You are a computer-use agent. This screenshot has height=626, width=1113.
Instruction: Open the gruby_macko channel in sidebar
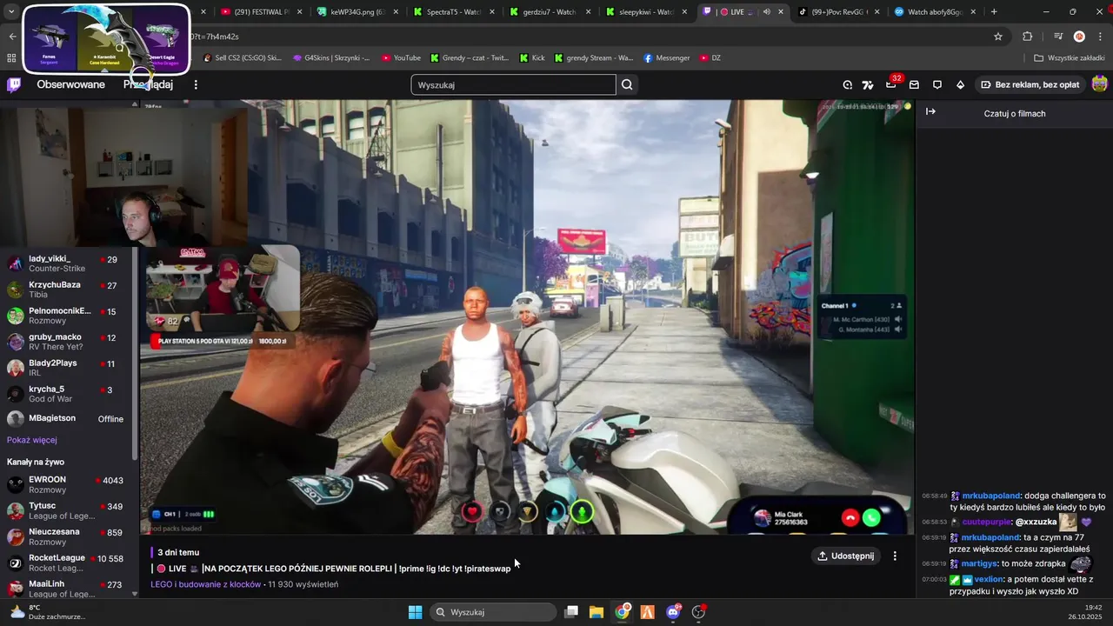(x=66, y=342)
